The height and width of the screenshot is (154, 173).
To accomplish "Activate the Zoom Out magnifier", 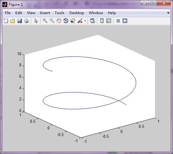I will (x=52, y=21).
